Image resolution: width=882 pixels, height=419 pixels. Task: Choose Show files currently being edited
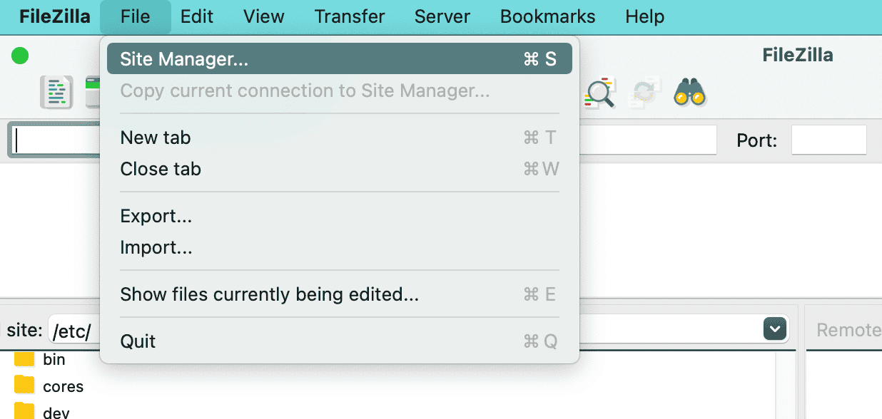pyautogui.click(x=268, y=294)
